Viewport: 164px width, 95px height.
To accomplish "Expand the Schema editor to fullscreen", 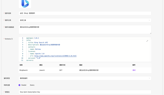I will coord(147,41).
